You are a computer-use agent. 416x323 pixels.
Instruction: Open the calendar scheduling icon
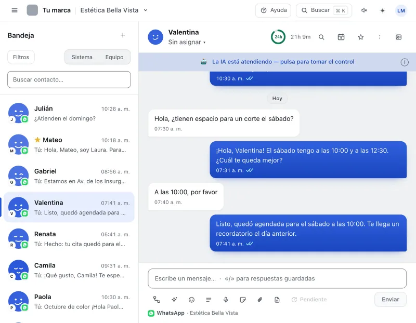341,37
